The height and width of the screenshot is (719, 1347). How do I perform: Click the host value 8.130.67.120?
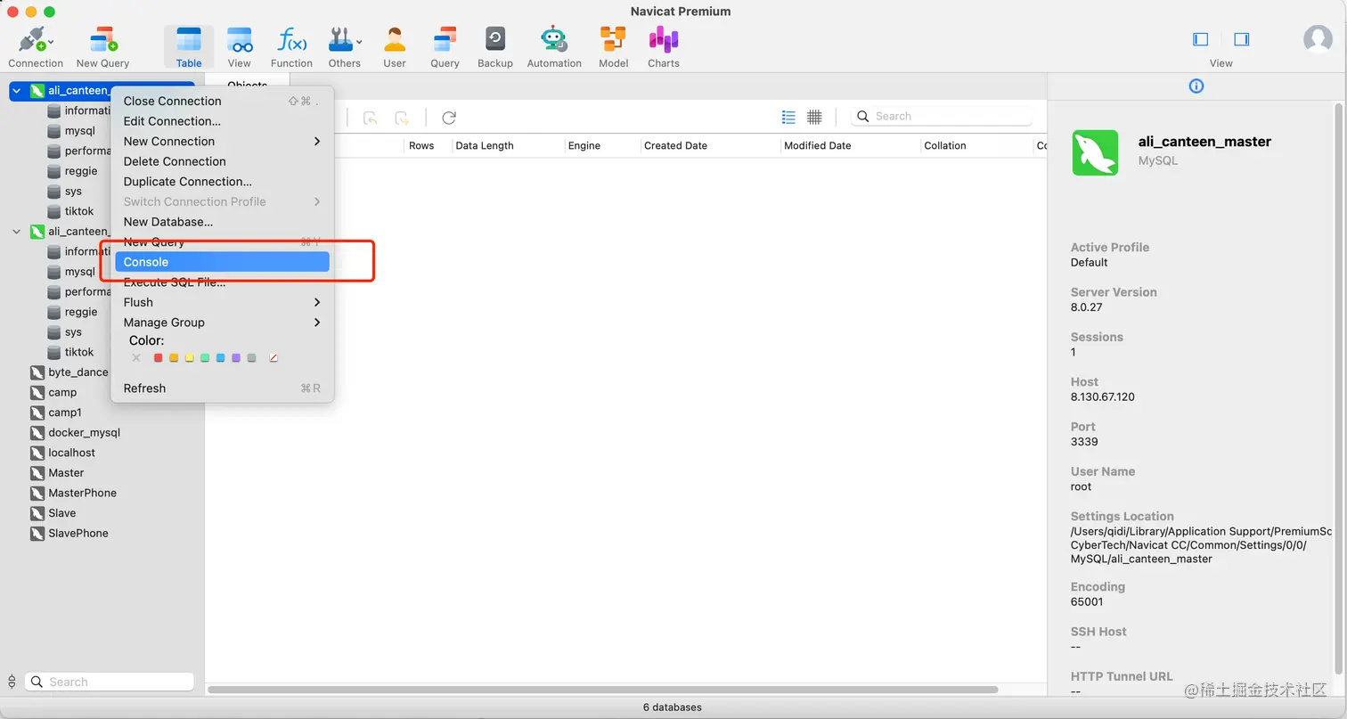(x=1103, y=396)
